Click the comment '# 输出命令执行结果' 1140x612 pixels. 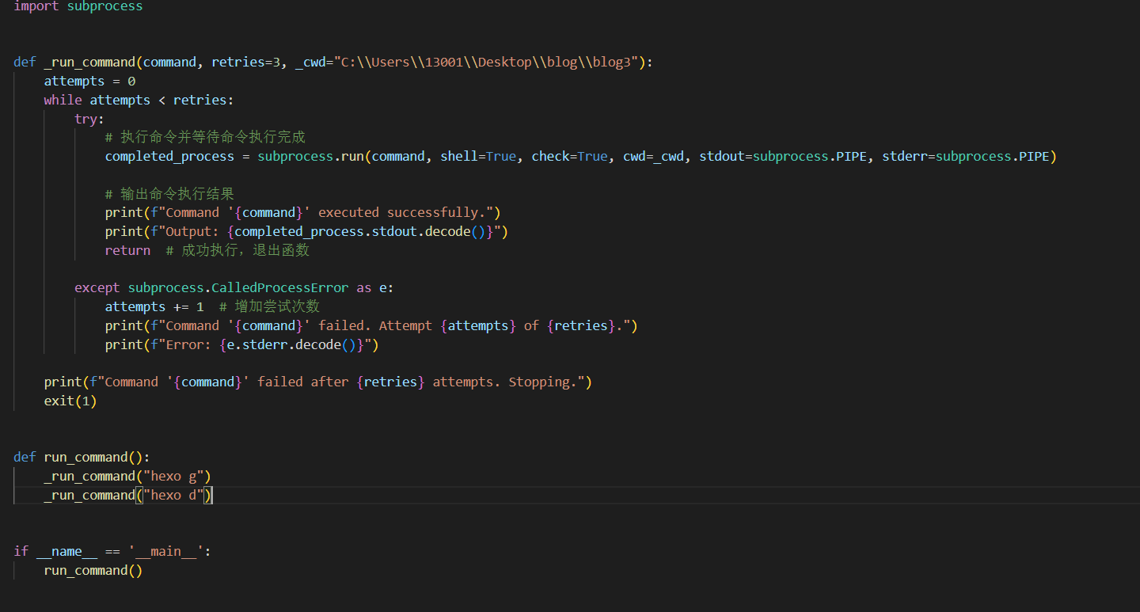point(169,194)
